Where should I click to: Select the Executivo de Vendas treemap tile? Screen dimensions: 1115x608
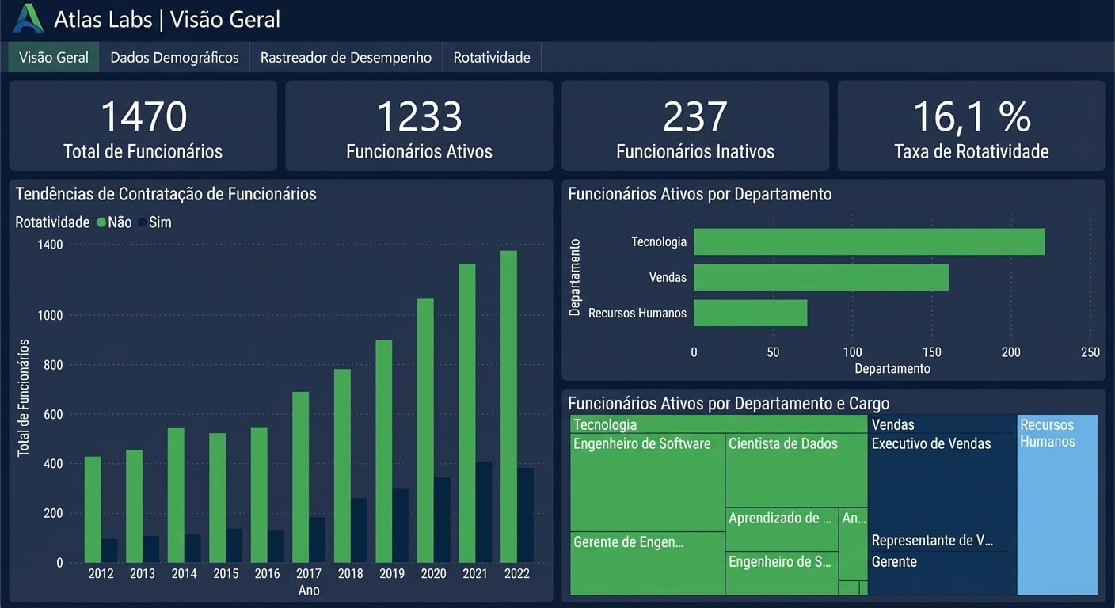point(942,481)
